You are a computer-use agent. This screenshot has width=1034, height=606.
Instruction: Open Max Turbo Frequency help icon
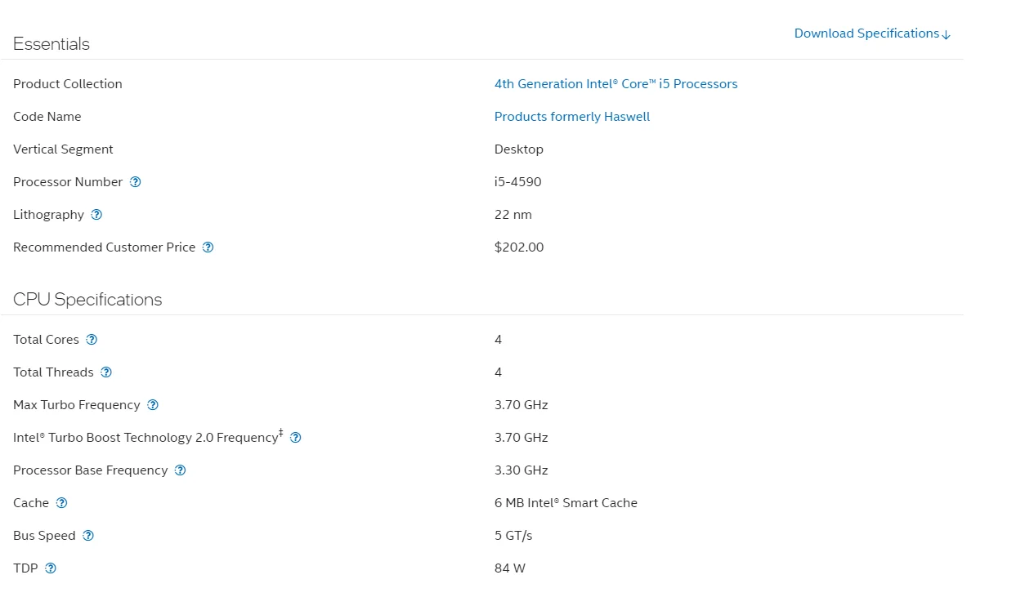153,405
